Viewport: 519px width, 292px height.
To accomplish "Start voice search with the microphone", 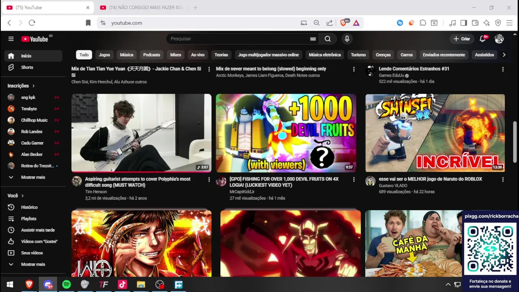I will click(x=347, y=39).
